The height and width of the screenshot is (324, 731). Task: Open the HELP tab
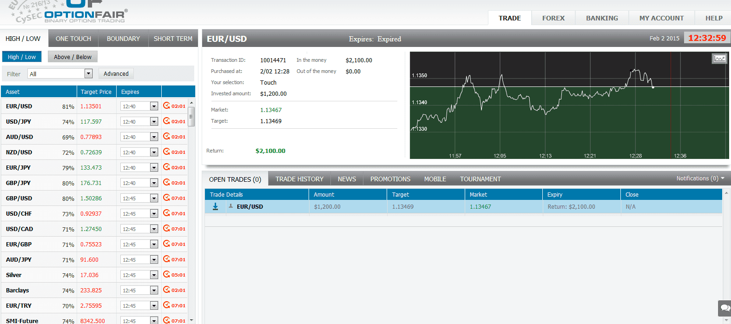tap(714, 18)
